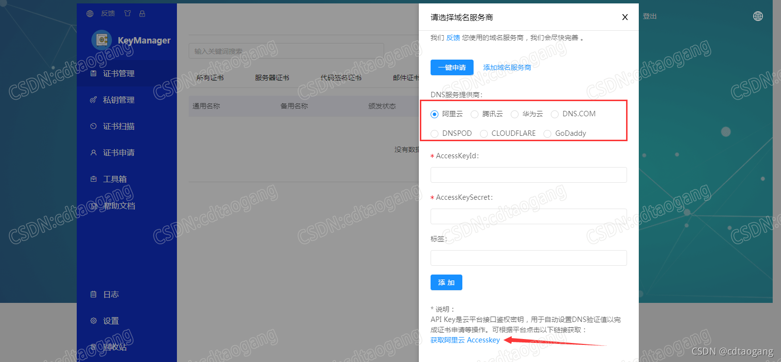781x362 pixels.
Task: Switch to the 邮件证书 tab
Action: click(x=406, y=78)
